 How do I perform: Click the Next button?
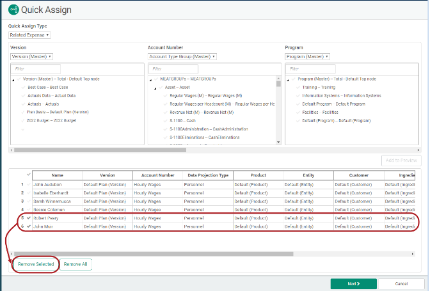(x=353, y=284)
